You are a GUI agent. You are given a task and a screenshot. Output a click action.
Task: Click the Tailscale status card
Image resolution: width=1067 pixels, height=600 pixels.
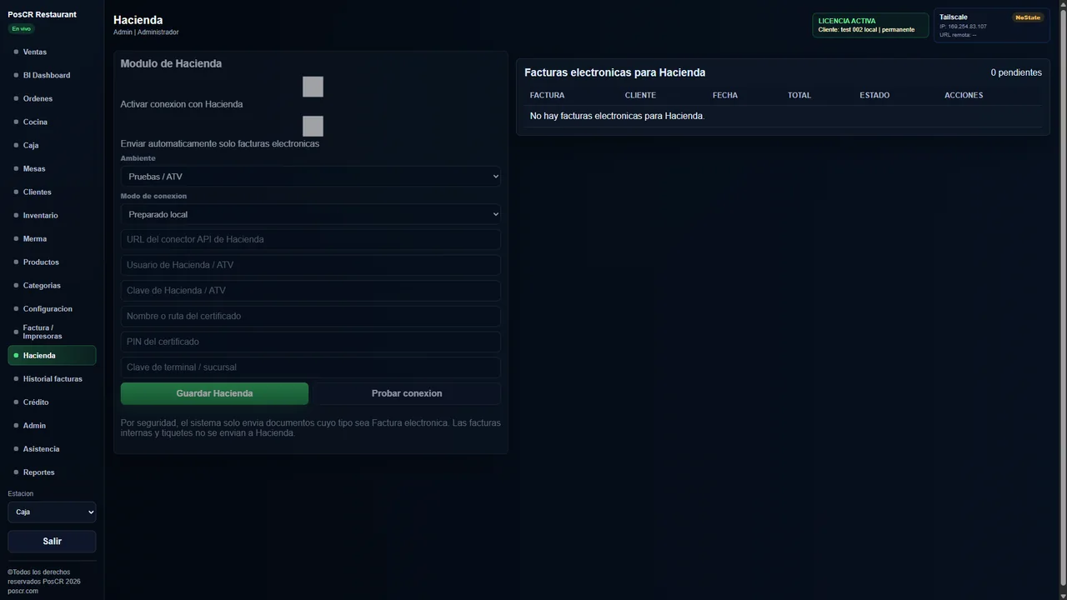991,25
